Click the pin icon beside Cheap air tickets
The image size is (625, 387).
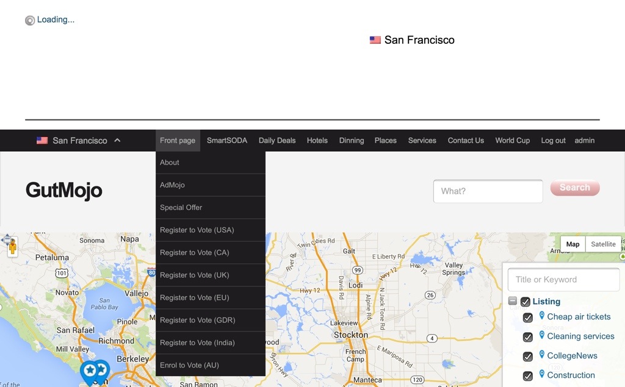(x=541, y=316)
